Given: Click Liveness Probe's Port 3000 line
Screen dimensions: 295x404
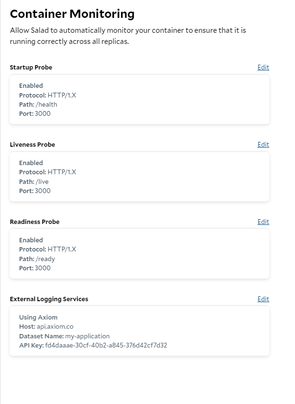Looking at the screenshot, I should (35, 191).
